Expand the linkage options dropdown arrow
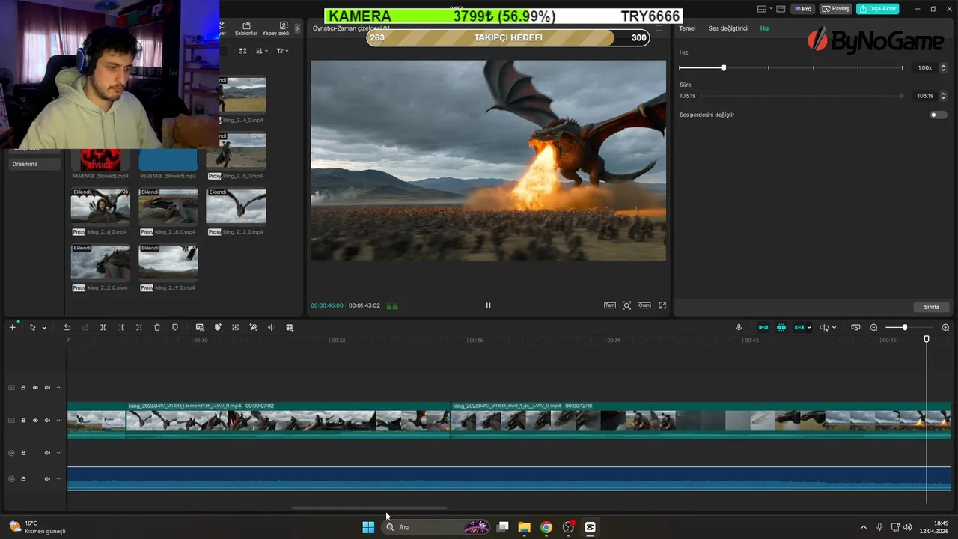Viewport: 958px width, 539px height. [809, 328]
